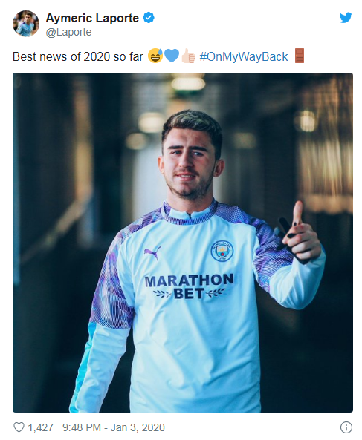Image resolution: width=362 pixels, height=440 pixels.
Task: Click the Manchester City crest in photo
Action: click(x=222, y=251)
